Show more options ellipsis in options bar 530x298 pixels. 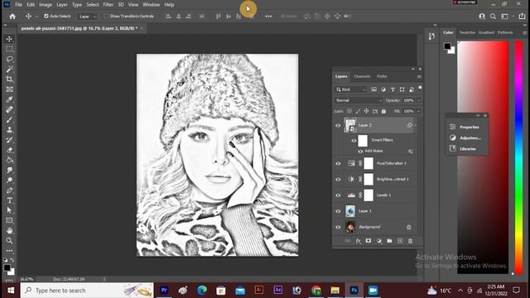(268, 17)
